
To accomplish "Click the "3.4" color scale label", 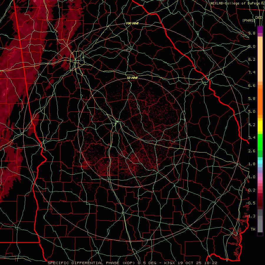I will point(252,138).
